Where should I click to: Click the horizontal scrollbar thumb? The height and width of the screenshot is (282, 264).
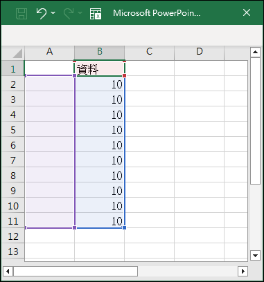(x=76, y=271)
